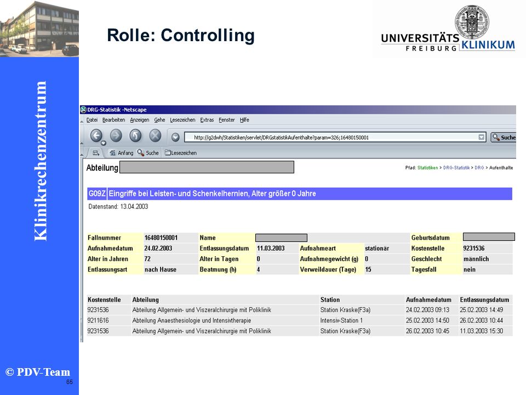Click the Intensiv-Station 1 cell
Viewport: 526px width, 395px height.
341,320
